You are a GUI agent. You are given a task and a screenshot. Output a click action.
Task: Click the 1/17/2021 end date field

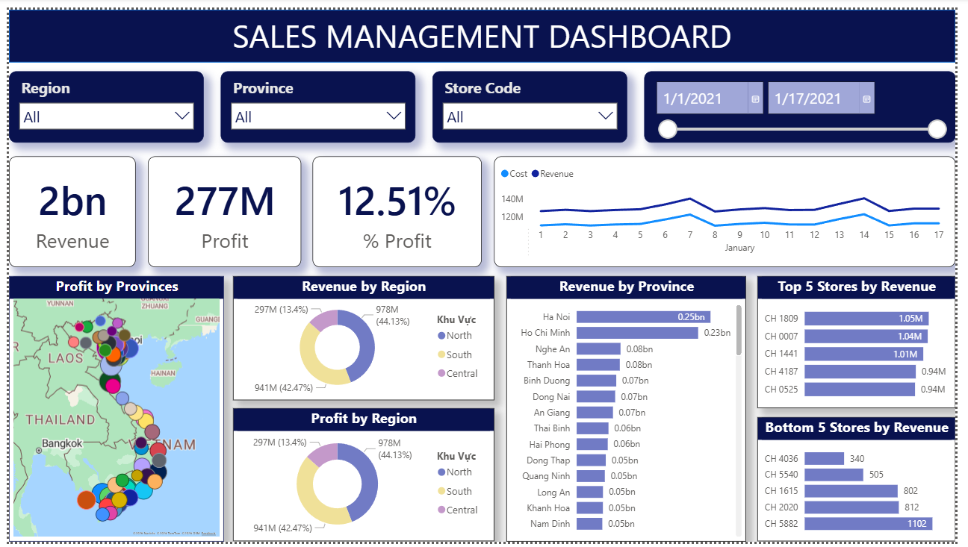pyautogui.click(x=812, y=99)
